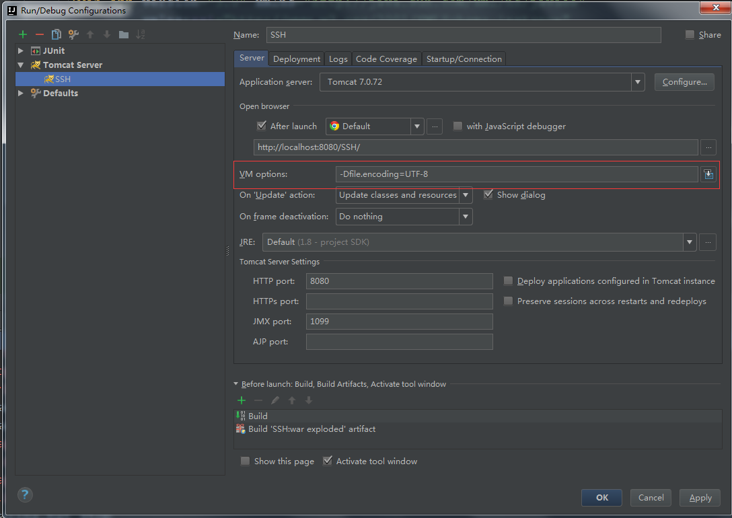Click the help question mark icon
The image size is (732, 518).
coord(25,495)
